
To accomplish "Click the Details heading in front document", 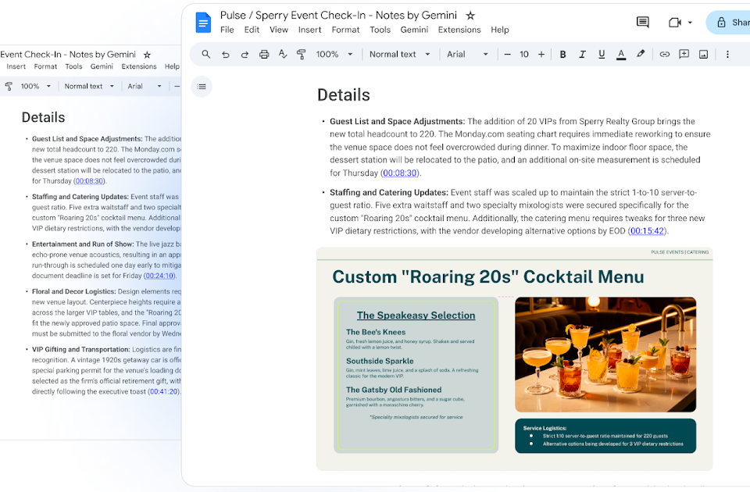I will point(344,94).
